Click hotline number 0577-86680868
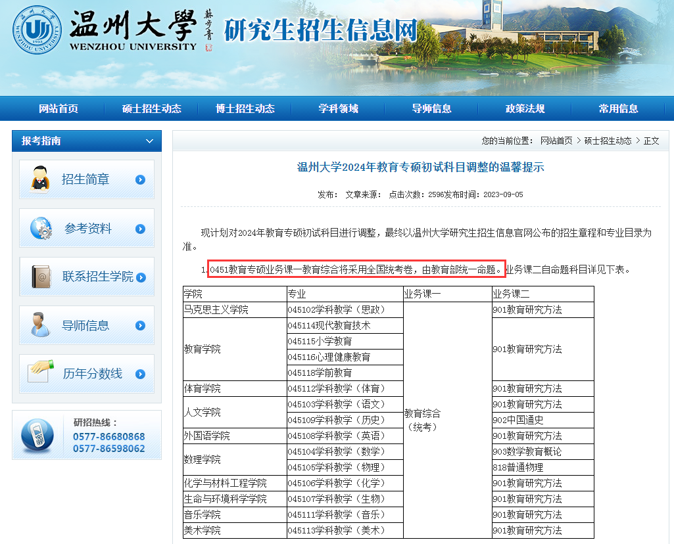This screenshot has height=544, width=674. (108, 437)
